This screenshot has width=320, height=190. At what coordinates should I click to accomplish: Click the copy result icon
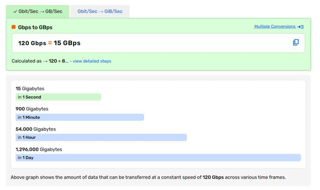pyautogui.click(x=296, y=42)
